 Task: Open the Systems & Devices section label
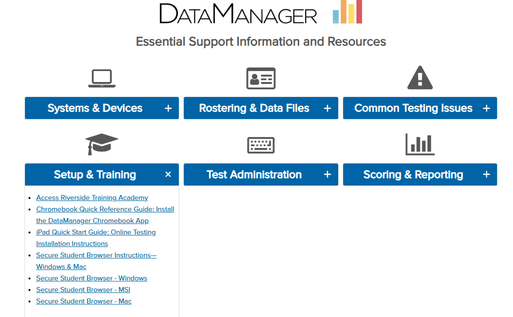click(95, 108)
